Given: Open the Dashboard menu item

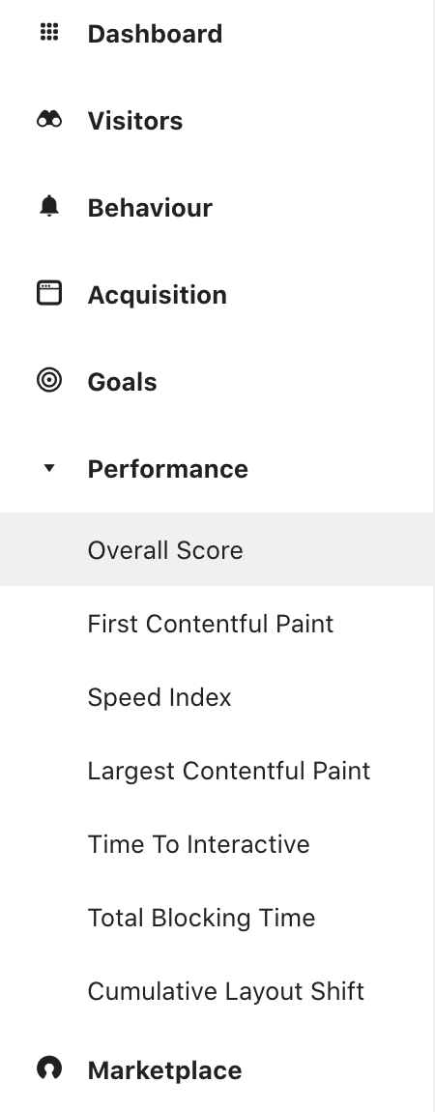Looking at the screenshot, I should (x=156, y=34).
